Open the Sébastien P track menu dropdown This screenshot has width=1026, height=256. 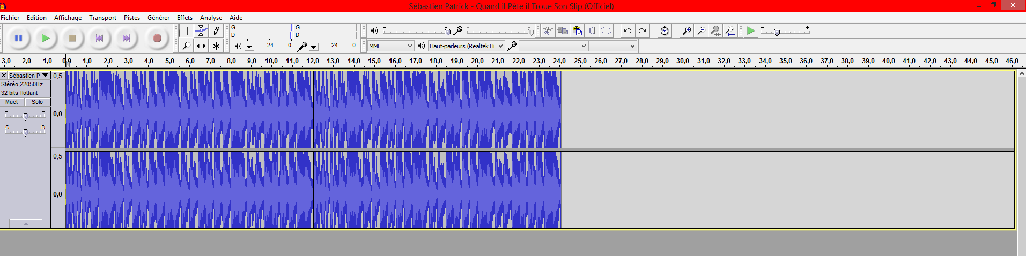pyautogui.click(x=45, y=76)
